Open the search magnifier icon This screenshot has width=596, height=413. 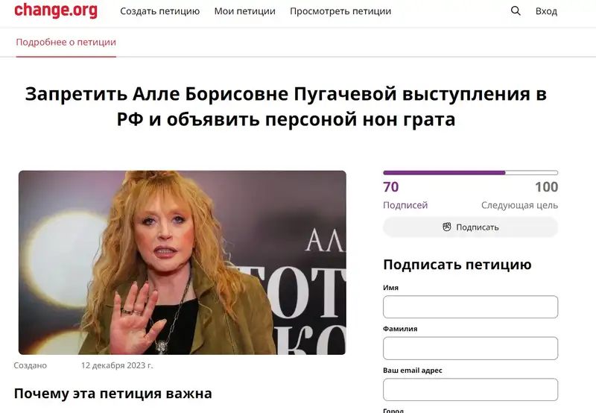coord(516,10)
